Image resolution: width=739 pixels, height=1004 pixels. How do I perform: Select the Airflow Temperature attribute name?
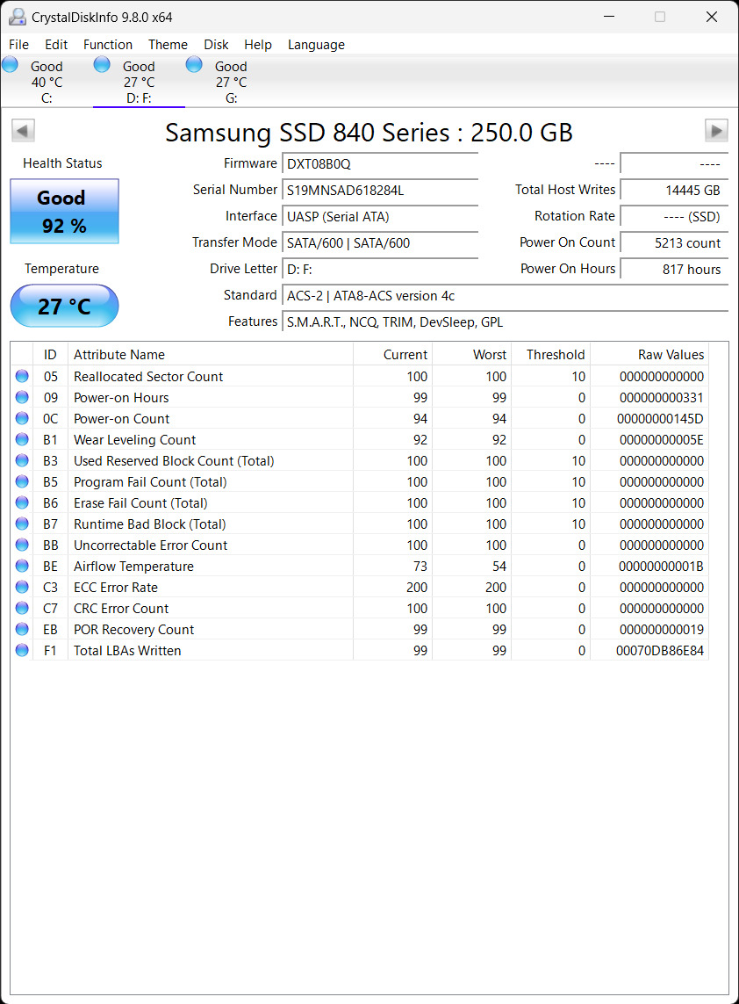(133, 566)
